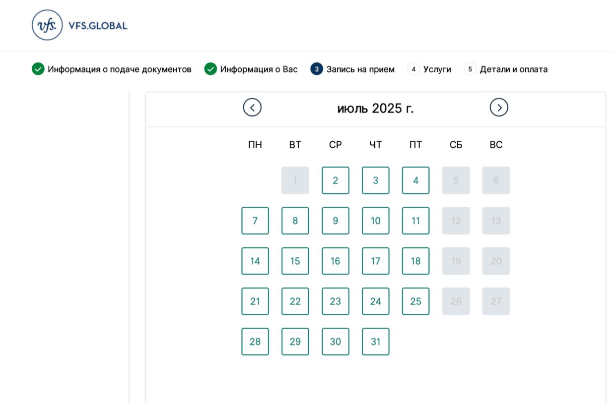Open Информация о подаче документов step
The width and height of the screenshot is (613, 403).
(120, 69)
